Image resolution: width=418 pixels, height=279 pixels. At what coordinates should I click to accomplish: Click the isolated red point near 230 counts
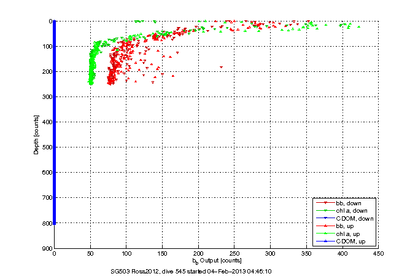(x=221, y=67)
